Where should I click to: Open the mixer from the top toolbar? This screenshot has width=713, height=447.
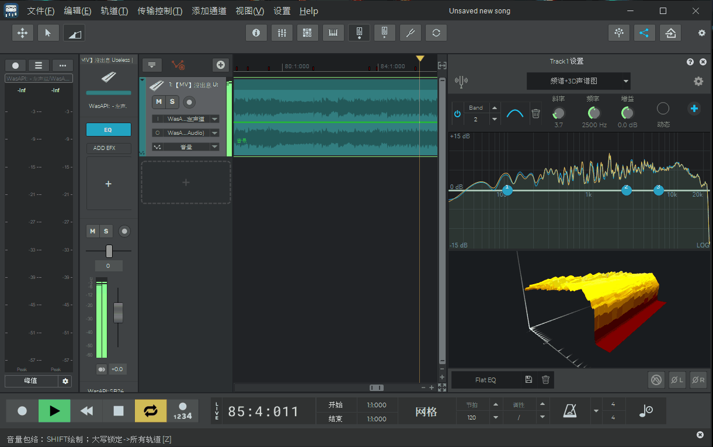281,33
